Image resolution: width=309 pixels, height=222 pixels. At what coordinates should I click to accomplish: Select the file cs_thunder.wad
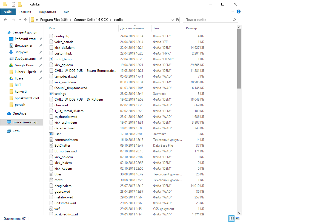tap(66, 117)
